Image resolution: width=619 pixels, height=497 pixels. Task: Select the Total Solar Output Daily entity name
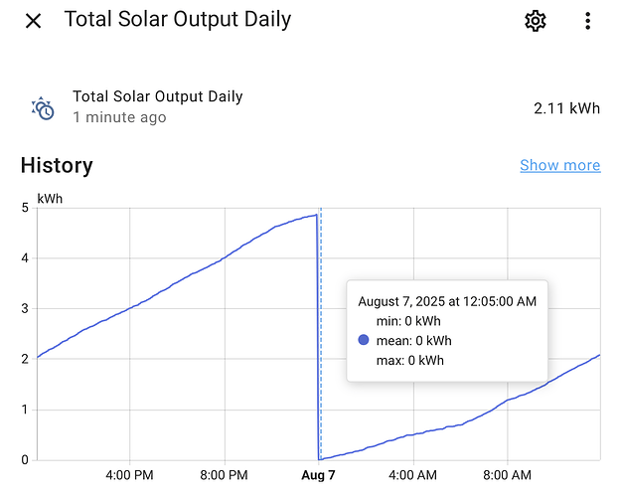coord(158,96)
